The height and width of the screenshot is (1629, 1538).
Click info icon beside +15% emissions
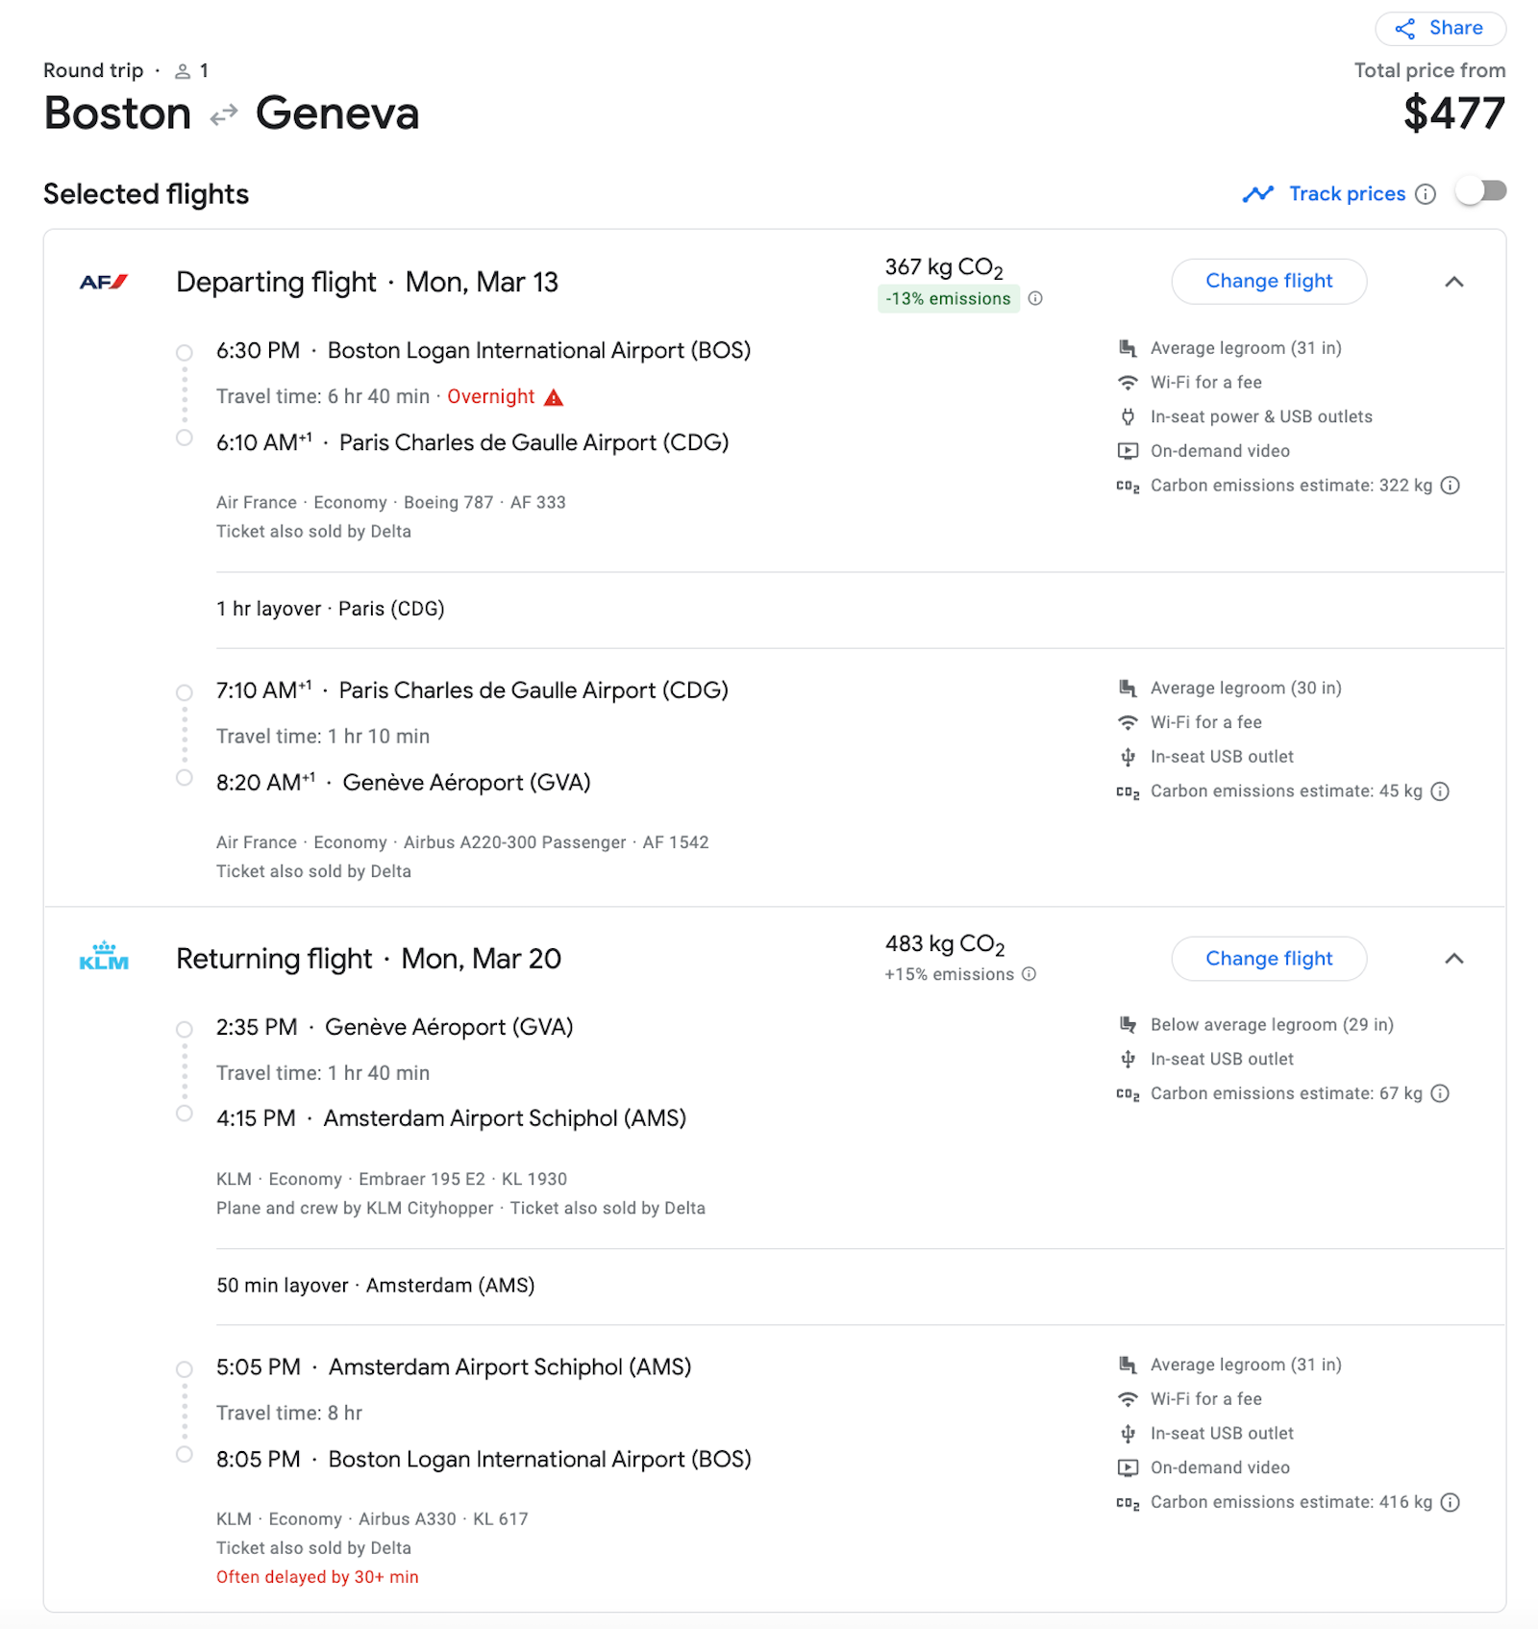tap(1029, 974)
